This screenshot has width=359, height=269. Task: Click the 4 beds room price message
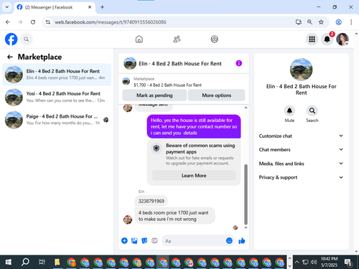pyautogui.click(x=175, y=216)
